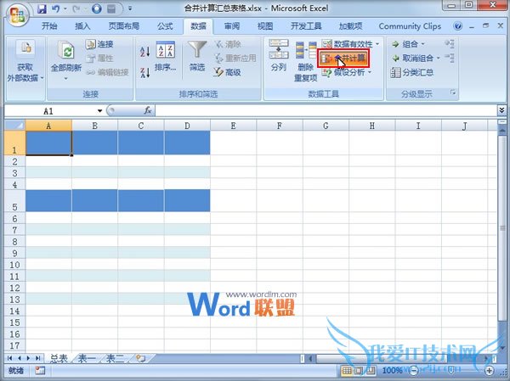Click into the formula bar

(x=326, y=111)
